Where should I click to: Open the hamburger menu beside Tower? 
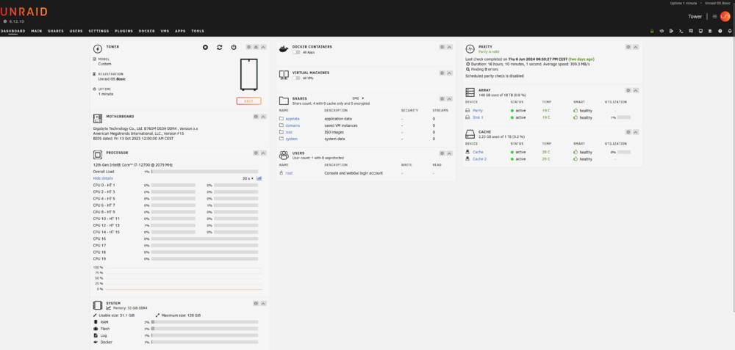tap(714, 16)
